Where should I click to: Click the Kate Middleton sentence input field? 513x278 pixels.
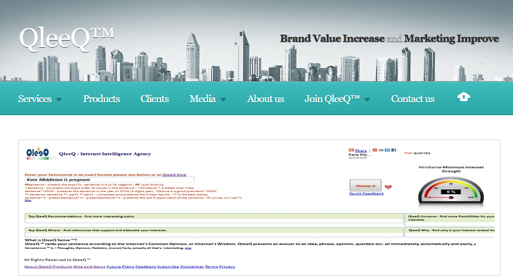110,180
